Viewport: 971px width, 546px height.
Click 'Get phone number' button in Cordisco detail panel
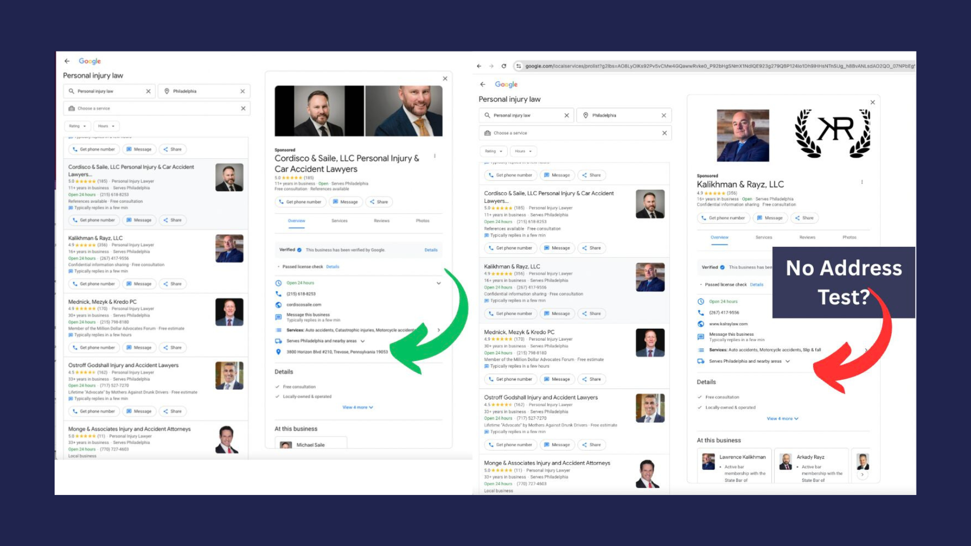click(x=300, y=202)
